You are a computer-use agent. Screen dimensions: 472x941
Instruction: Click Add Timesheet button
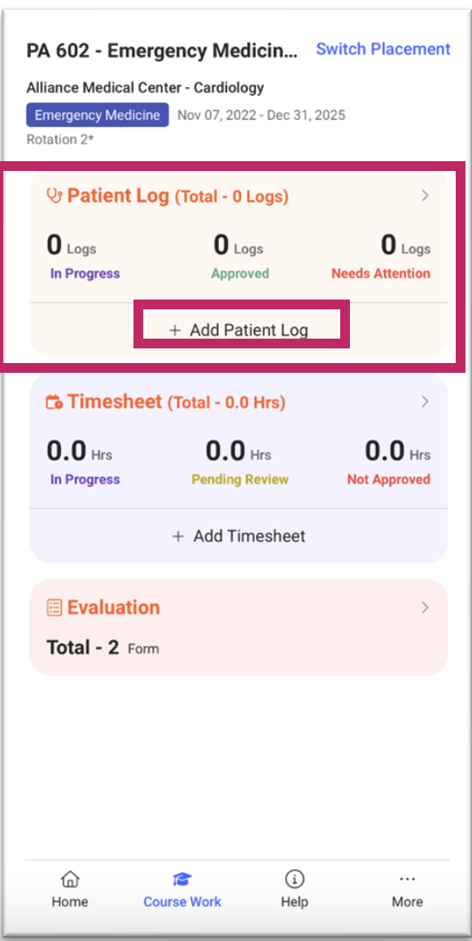pyautogui.click(x=238, y=536)
